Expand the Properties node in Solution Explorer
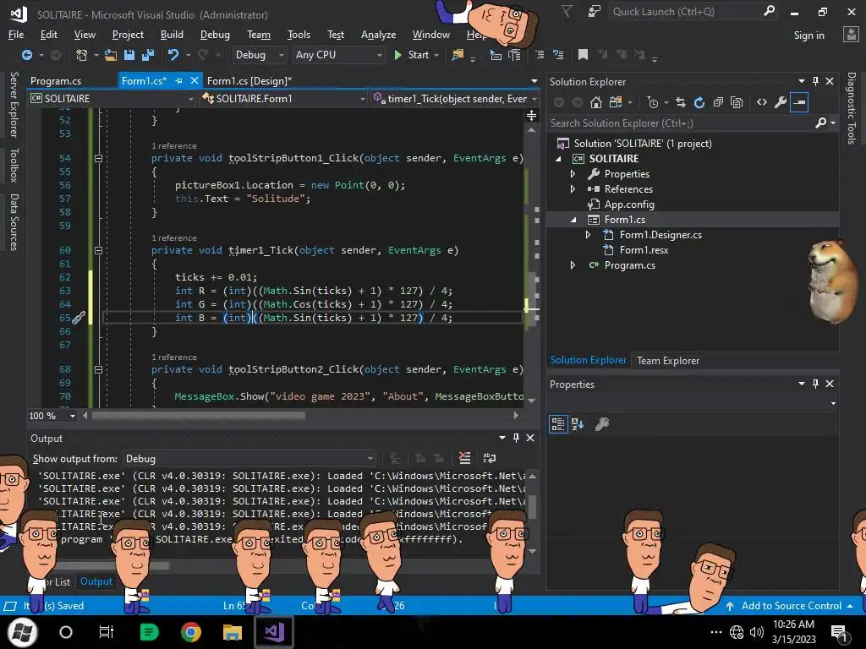 573,174
